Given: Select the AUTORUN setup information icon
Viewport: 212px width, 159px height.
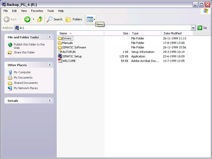Looking at the screenshot, I should pyautogui.click(x=60, y=52).
